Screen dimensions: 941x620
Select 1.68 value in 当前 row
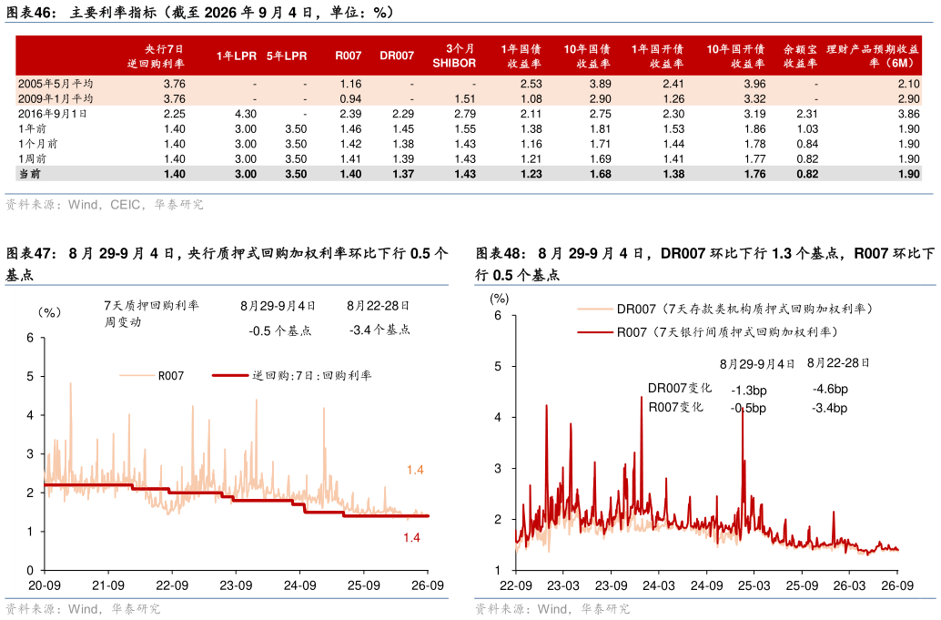click(x=600, y=174)
